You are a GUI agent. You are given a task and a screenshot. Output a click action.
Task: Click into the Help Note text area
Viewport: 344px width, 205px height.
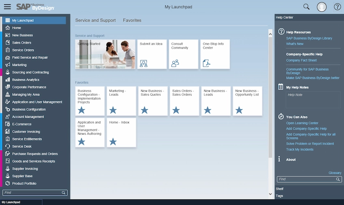pyautogui.click(x=313, y=100)
